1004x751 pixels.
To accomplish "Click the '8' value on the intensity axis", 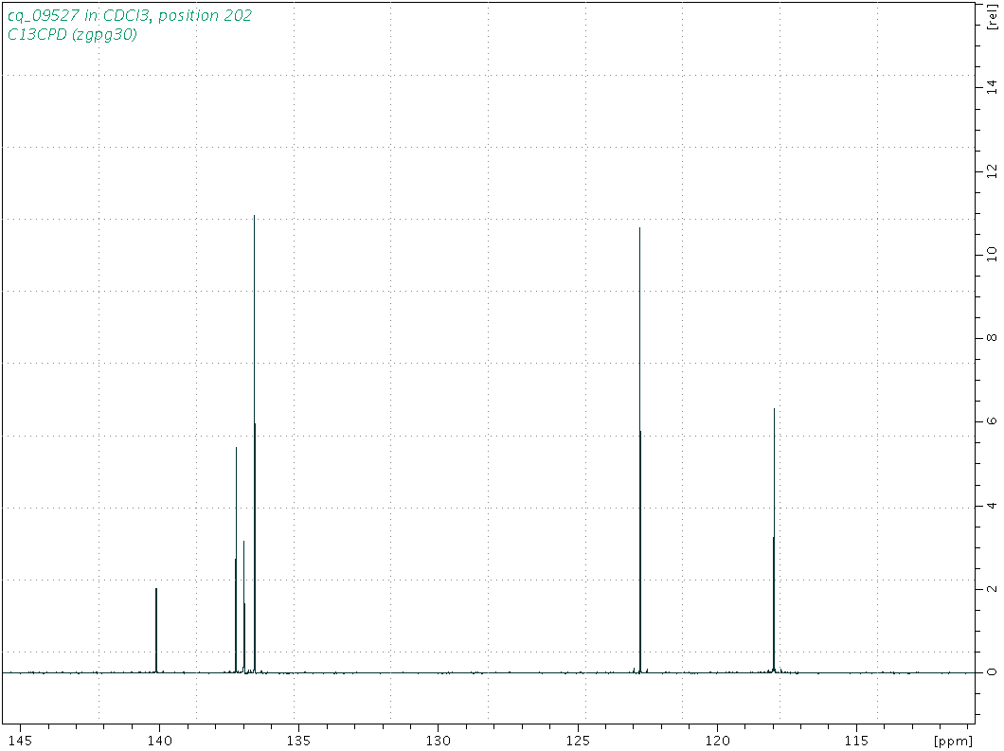I will [x=992, y=337].
